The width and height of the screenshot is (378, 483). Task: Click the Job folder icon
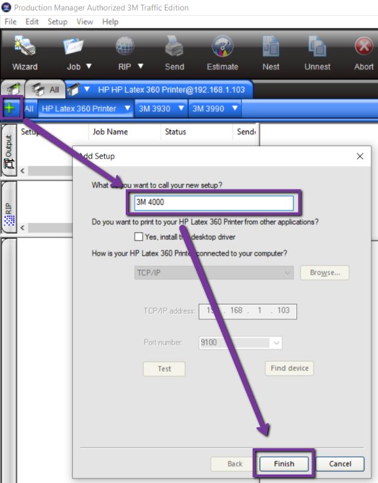click(x=73, y=47)
